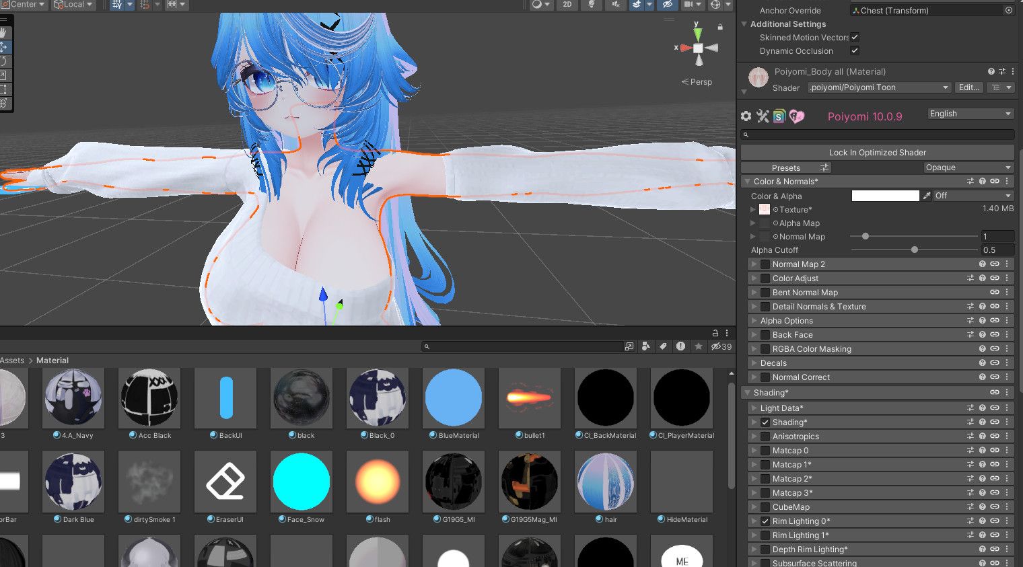Open Poiyomi settings gear icon

(746, 116)
